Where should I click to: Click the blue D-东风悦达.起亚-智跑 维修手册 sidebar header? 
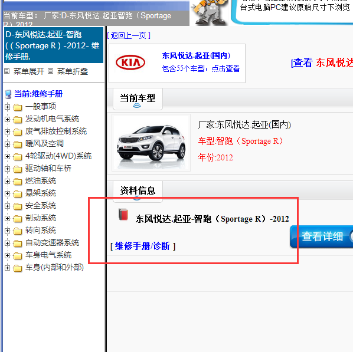pos(54,45)
